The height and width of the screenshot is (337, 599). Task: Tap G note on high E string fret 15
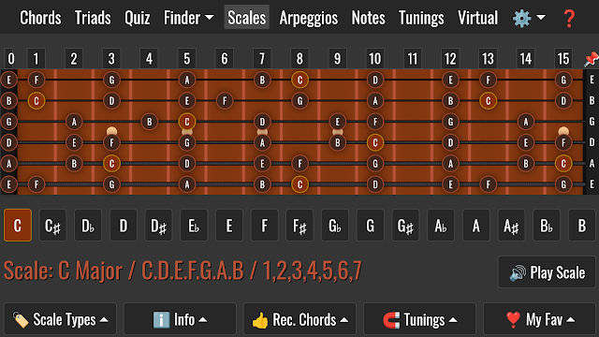[x=563, y=80]
